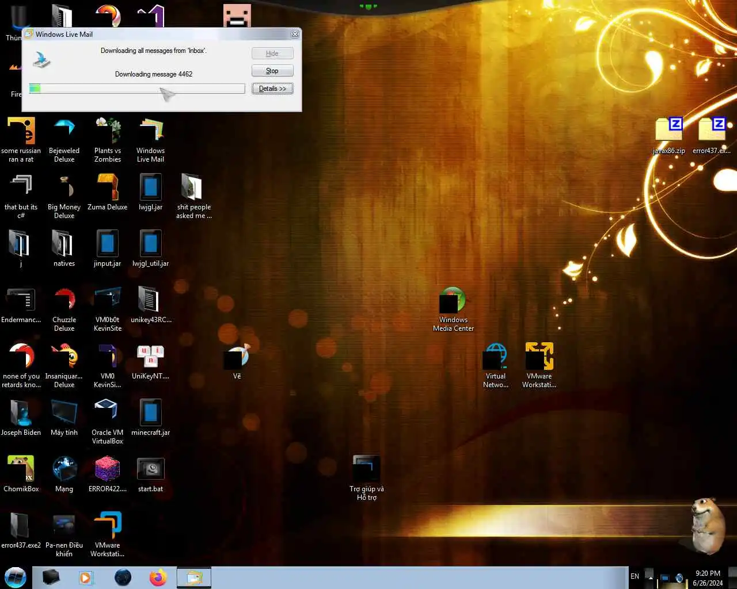Launch the UniKeyNT shortcut
Viewport: 737px width, 589px height.
point(150,361)
